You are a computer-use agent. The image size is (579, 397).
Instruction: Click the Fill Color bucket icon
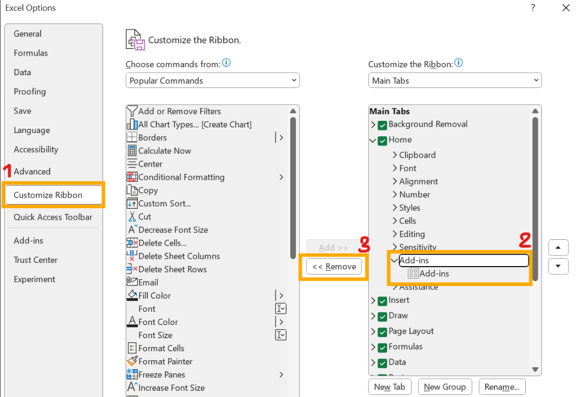(132, 296)
